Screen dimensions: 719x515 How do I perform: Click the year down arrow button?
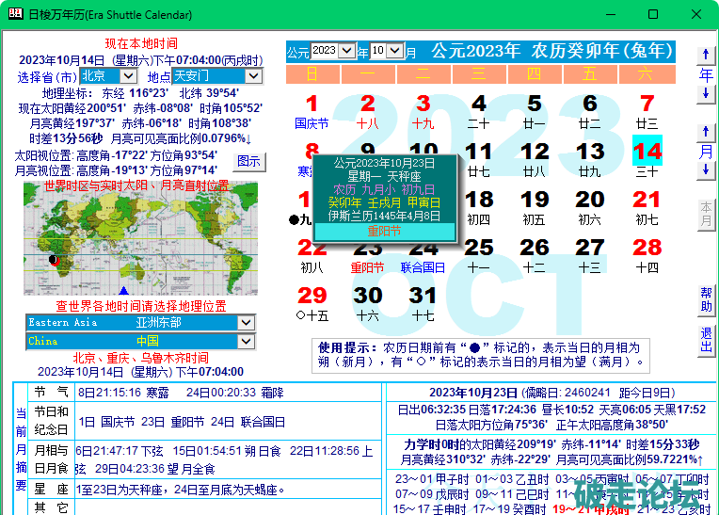[705, 93]
